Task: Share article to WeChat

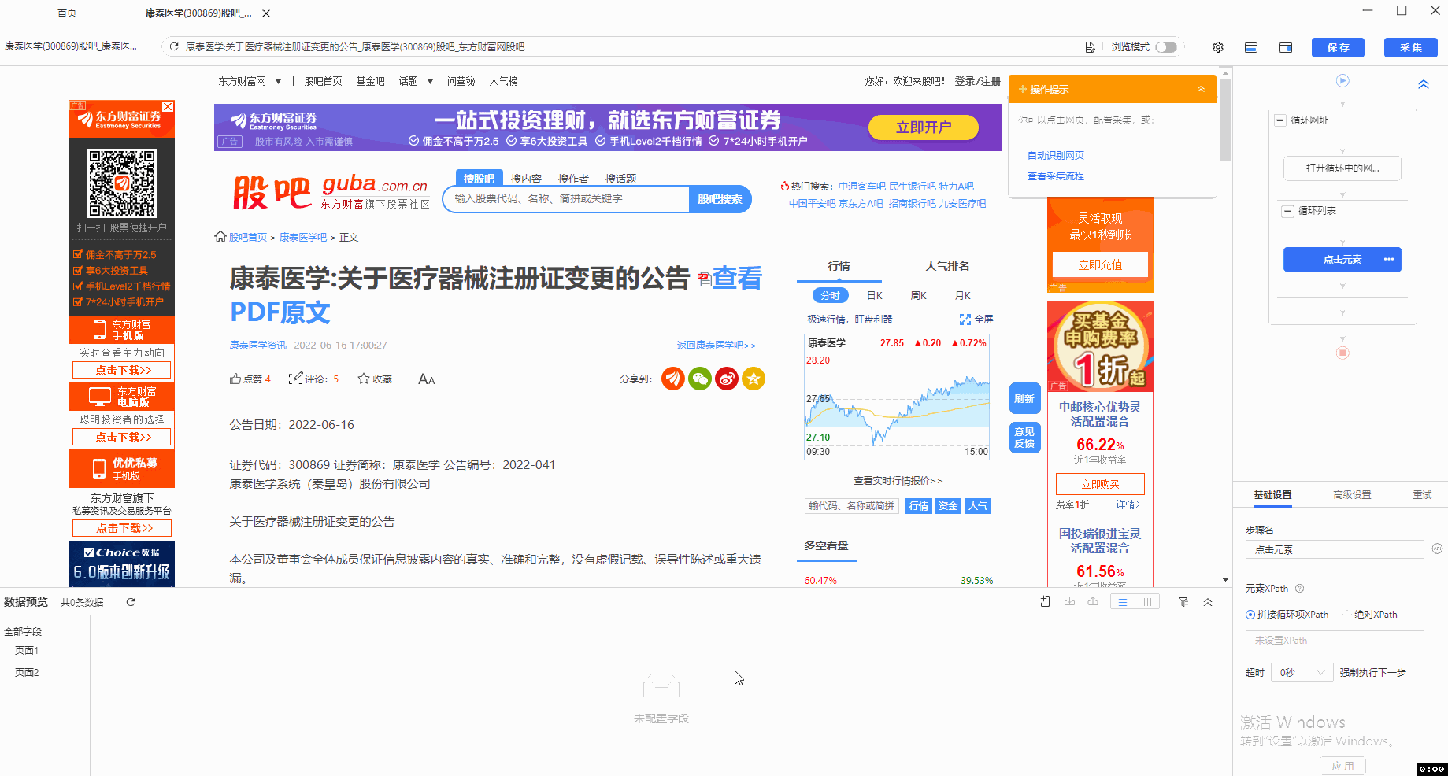Action: tap(700, 379)
